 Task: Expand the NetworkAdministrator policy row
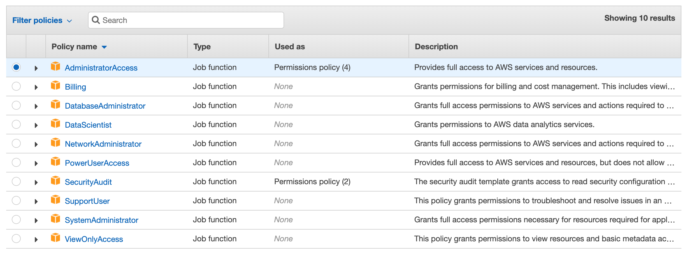tap(36, 144)
